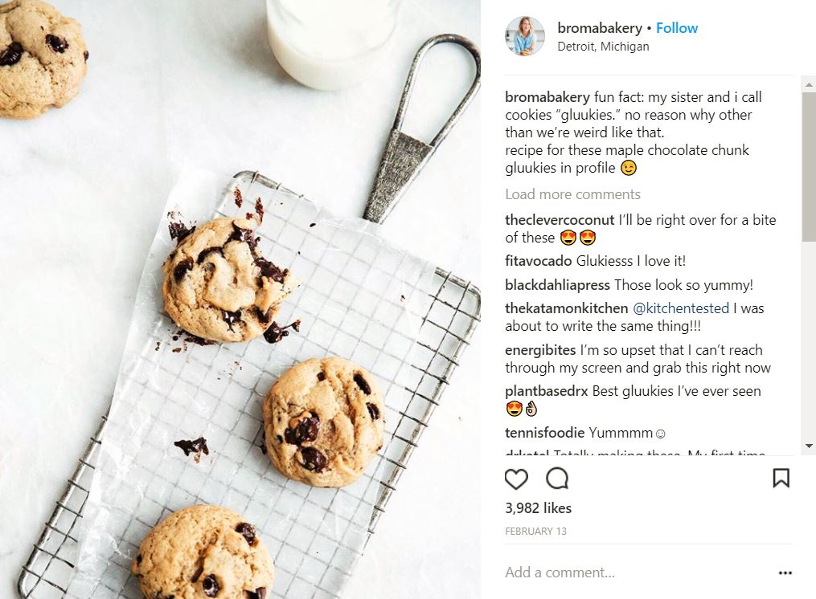Viewport: 816px width, 599px height.
Task: Click the scrollbar up arrow in comments
Action: pyautogui.click(x=809, y=84)
